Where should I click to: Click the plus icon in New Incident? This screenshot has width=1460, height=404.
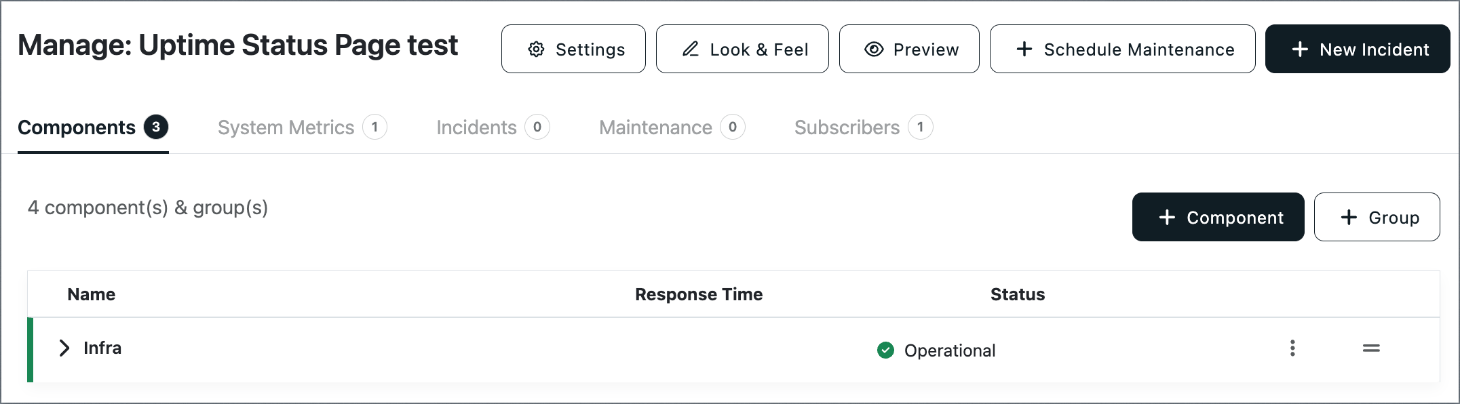click(x=1300, y=49)
